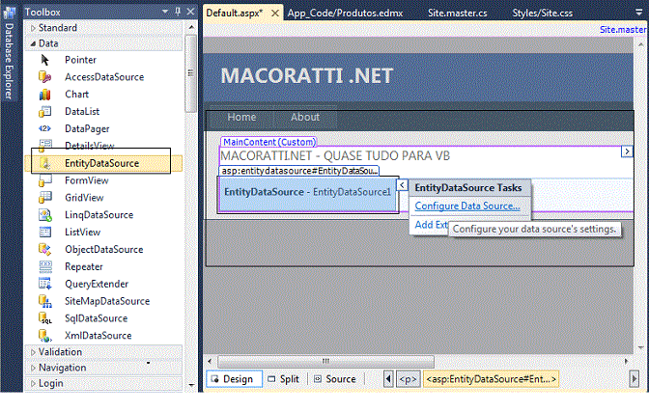Image resolution: width=649 pixels, height=412 pixels.
Task: Click designer horizontal scroll right arrow
Action: 626,362
